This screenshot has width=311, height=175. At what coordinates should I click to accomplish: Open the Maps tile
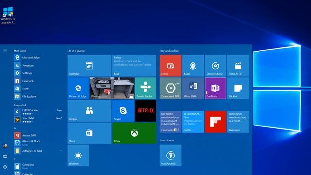pyautogui.click(x=193, y=66)
